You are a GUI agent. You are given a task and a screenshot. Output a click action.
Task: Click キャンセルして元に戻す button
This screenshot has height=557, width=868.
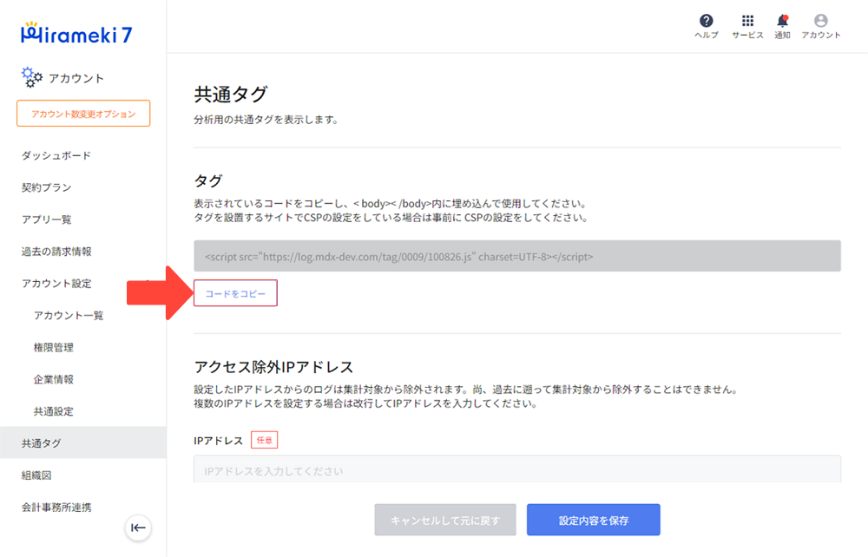click(445, 520)
